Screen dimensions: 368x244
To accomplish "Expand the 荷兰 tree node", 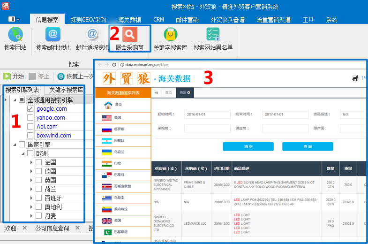I will click(31, 189).
